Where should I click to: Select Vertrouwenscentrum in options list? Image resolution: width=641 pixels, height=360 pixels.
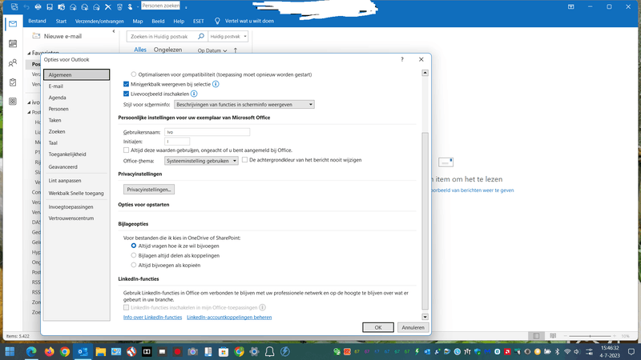76,218
